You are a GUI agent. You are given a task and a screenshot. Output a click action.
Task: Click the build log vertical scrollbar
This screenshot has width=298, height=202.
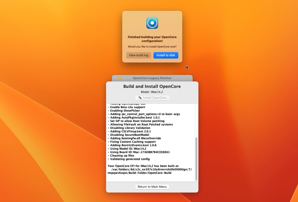(196, 159)
